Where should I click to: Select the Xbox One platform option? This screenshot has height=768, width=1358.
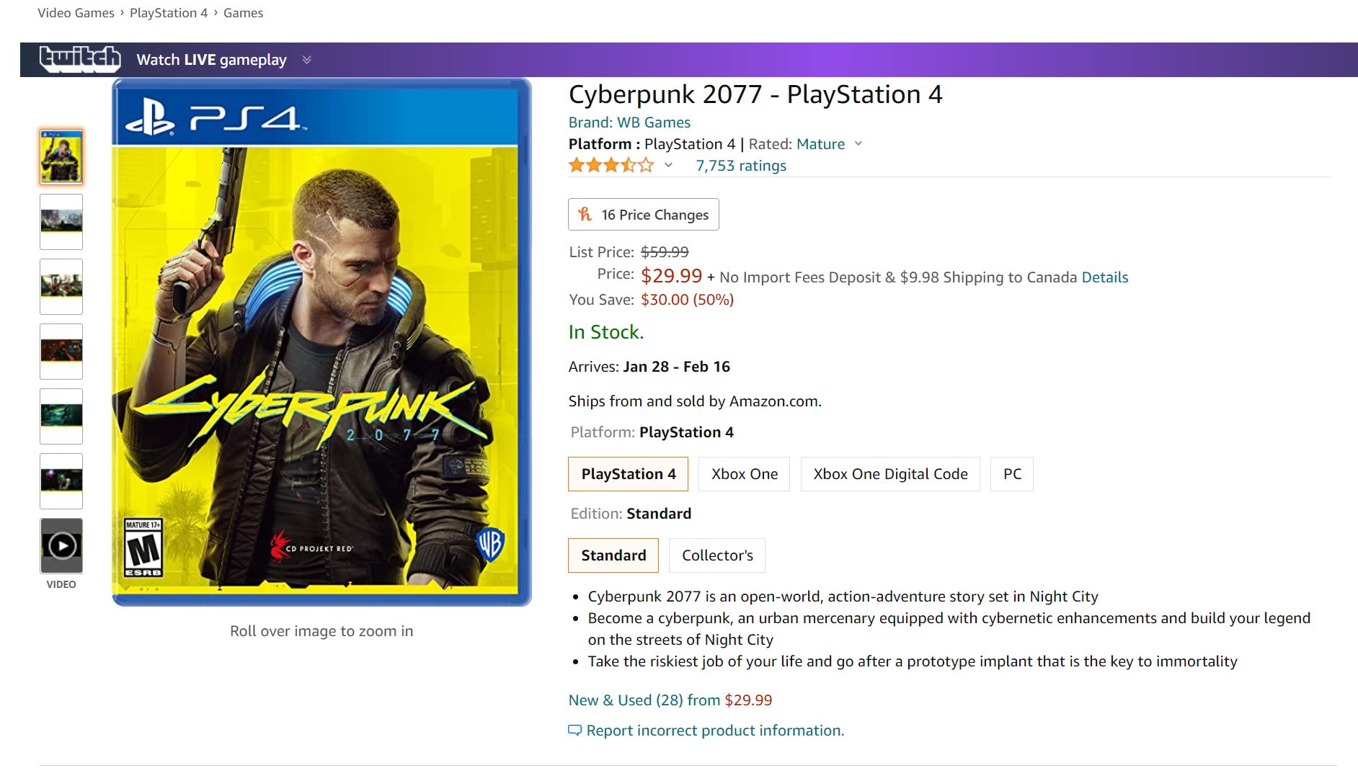[x=745, y=474]
